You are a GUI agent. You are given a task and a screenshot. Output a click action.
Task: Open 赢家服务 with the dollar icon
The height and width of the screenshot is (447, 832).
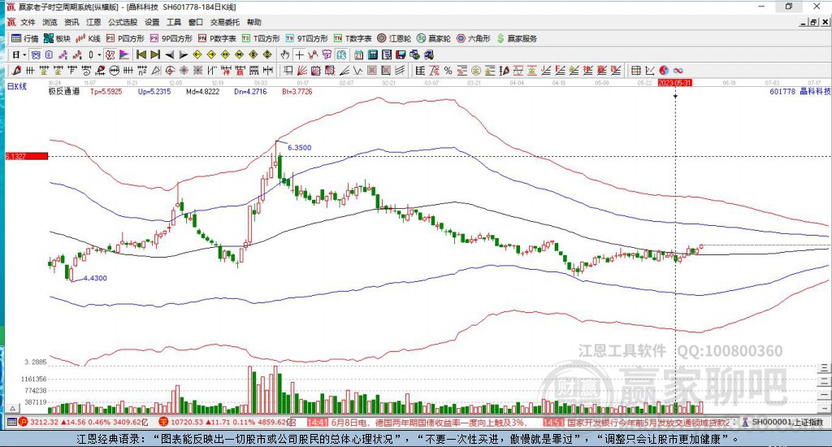coord(517,38)
